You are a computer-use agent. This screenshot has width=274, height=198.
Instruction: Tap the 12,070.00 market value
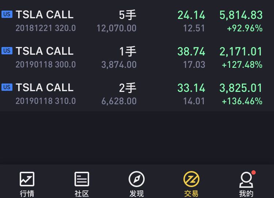[x=117, y=28]
